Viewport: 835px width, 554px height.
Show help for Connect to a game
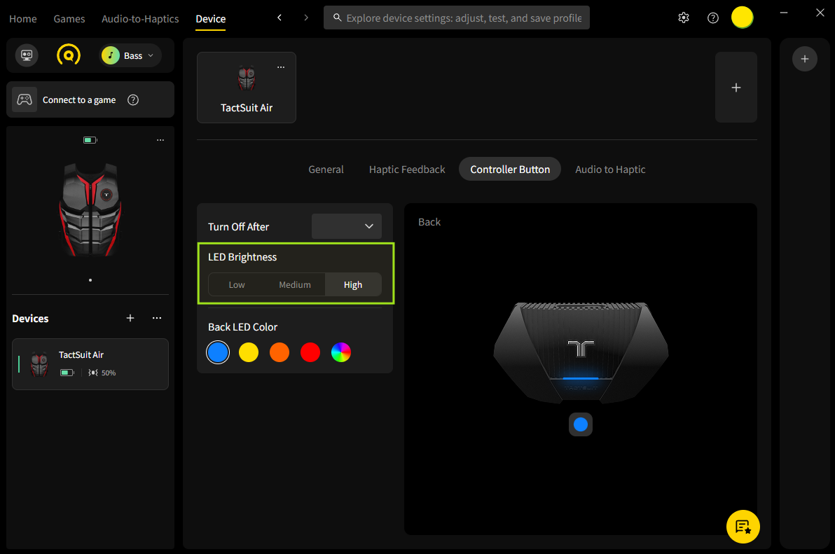tap(133, 99)
